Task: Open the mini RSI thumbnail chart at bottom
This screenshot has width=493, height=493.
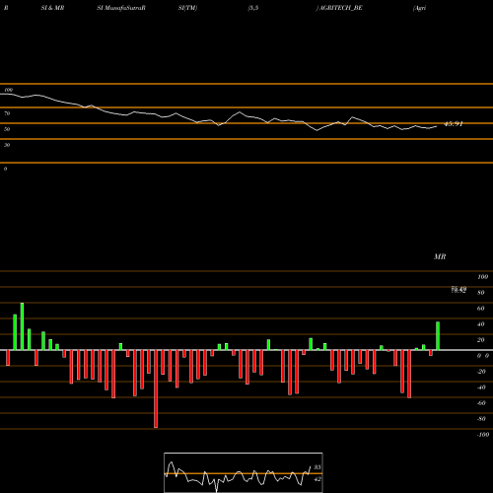Action: 244,472
